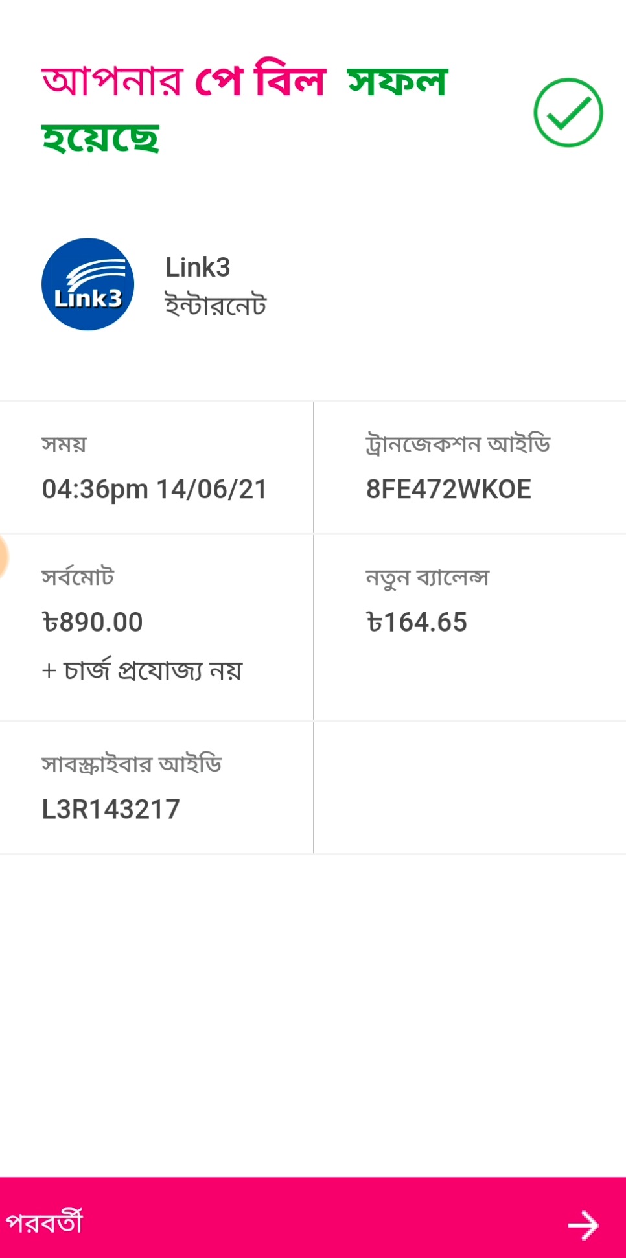Tap the চার্জ প্রযোজ্য নয় note
The height and width of the screenshot is (1258, 626).
(x=142, y=670)
